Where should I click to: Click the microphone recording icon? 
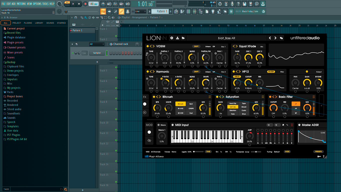(x=232, y=4)
